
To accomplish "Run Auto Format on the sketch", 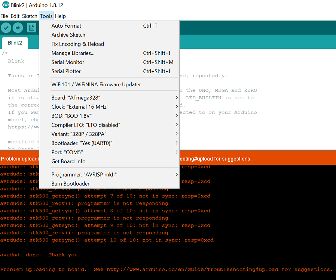I will [x=66, y=25].
